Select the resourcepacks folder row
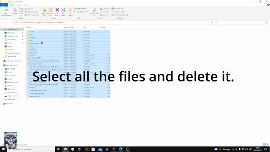The height and width of the screenshot is (152, 270). coord(68,43)
